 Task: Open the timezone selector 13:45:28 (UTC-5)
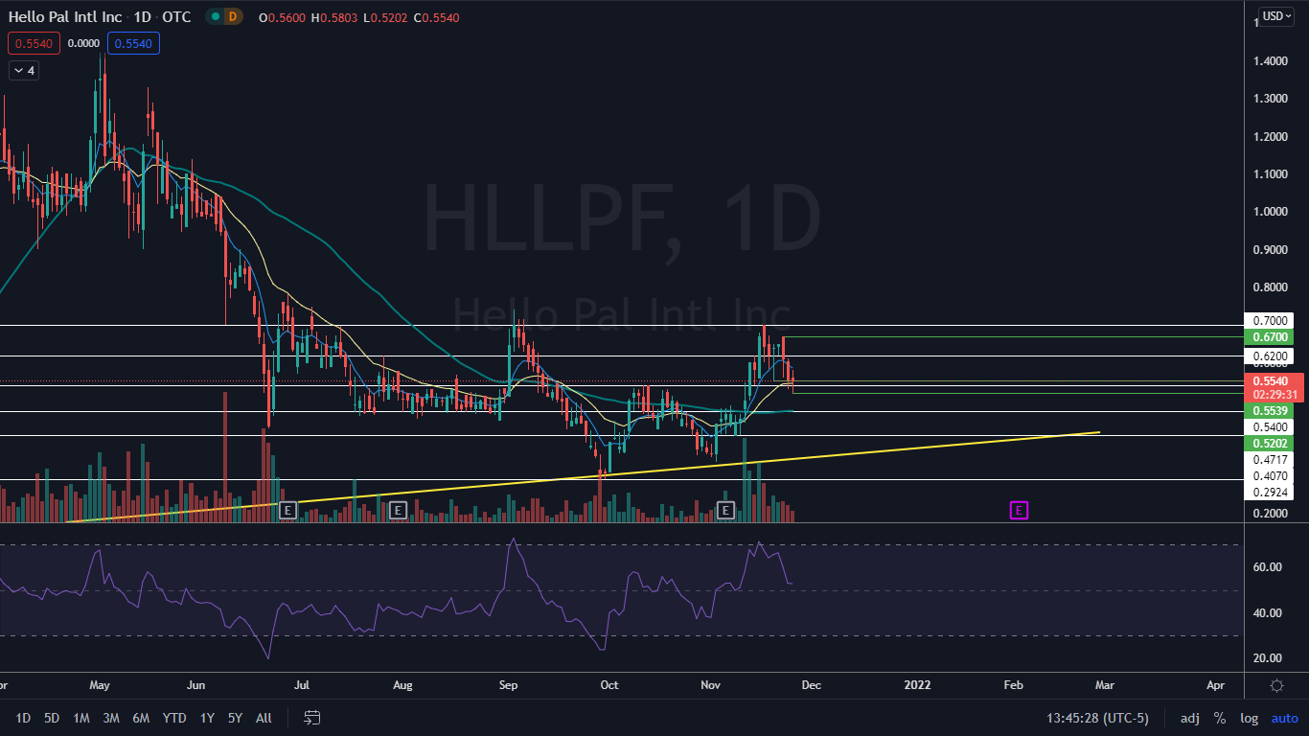[x=1097, y=718]
